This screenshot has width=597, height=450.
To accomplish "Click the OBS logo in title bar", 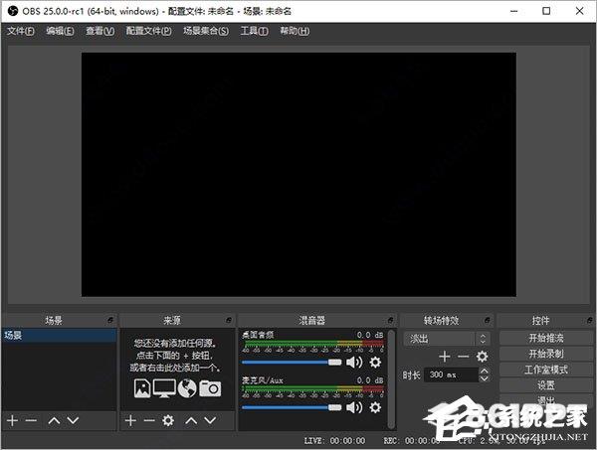I will [x=13, y=11].
